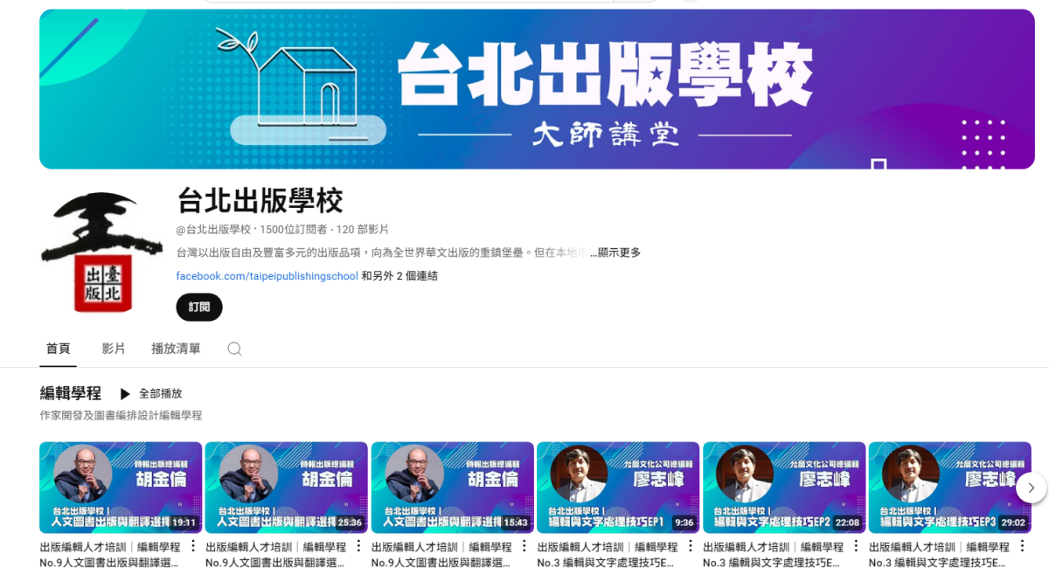Click the title text below the 19:11 video
Image resolution: width=1049 pixels, height=575 pixels.
(x=110, y=555)
